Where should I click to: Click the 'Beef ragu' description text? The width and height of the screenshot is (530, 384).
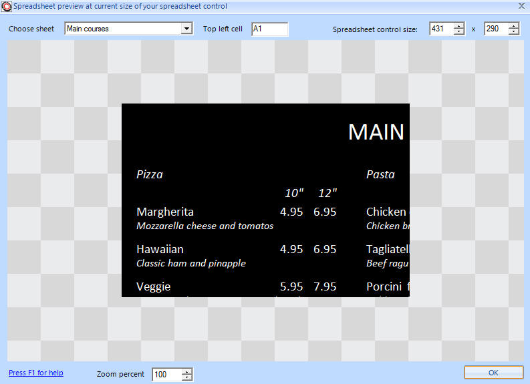pos(388,263)
